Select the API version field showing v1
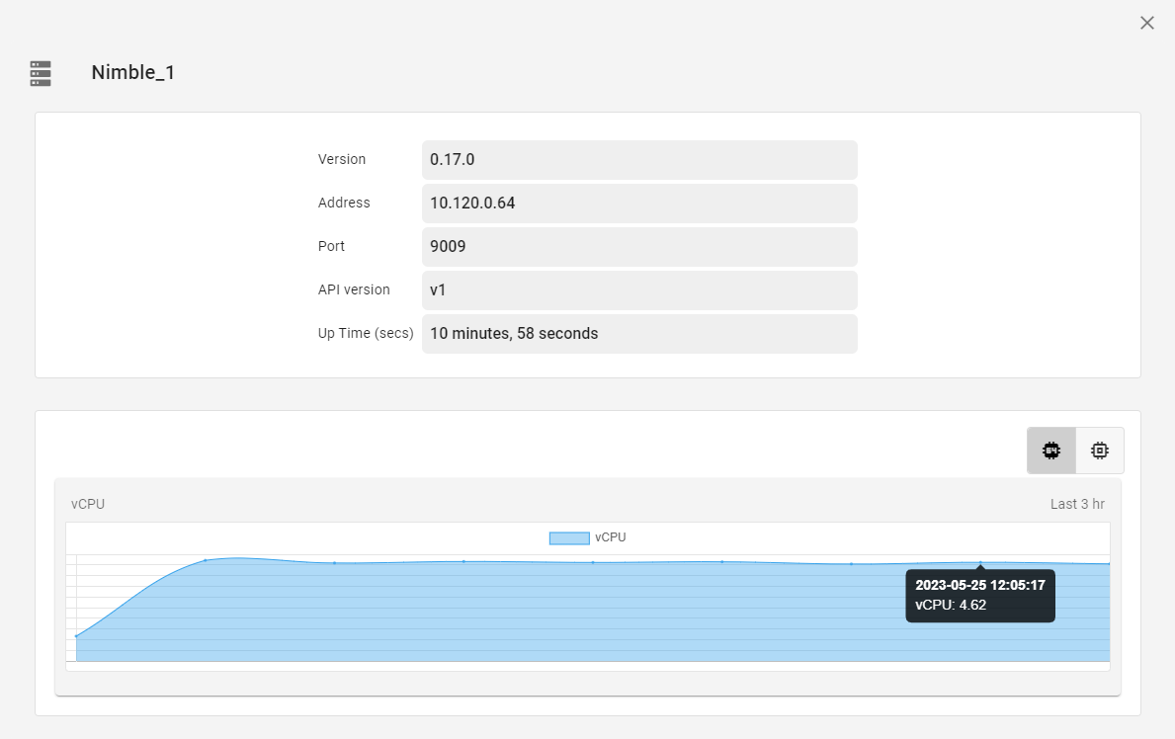The image size is (1175, 739). (639, 289)
